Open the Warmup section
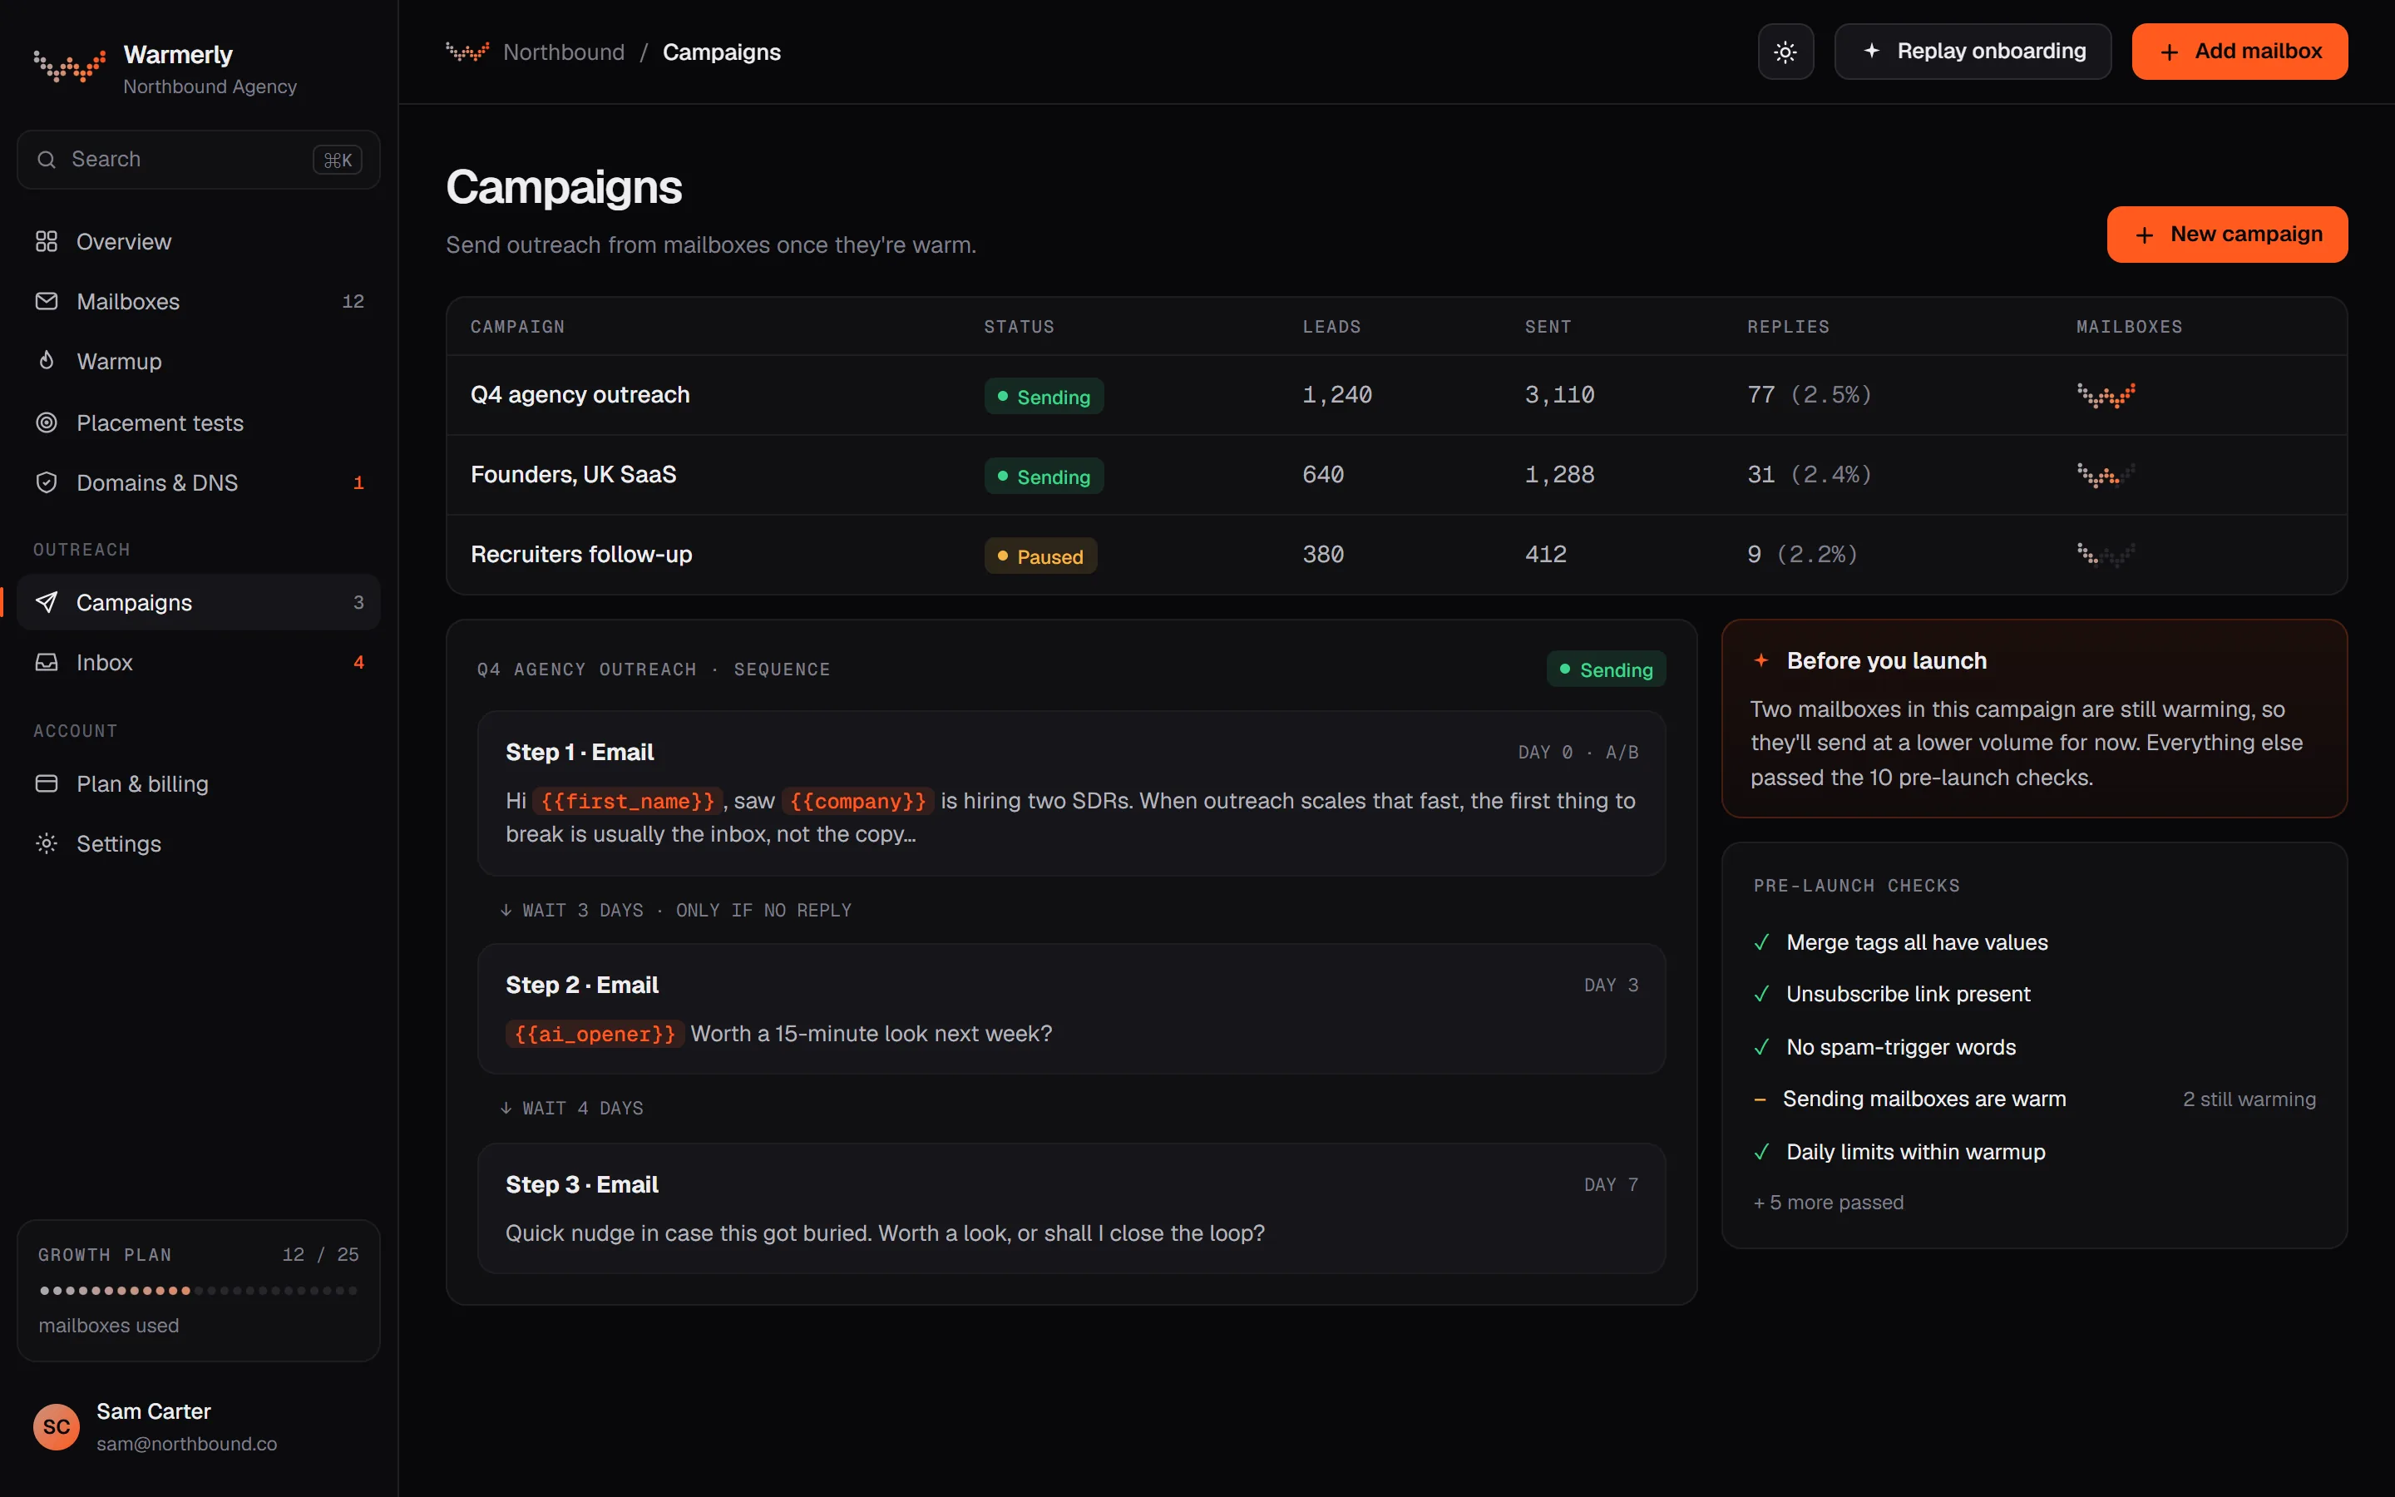2395x1497 pixels. pos(199,362)
